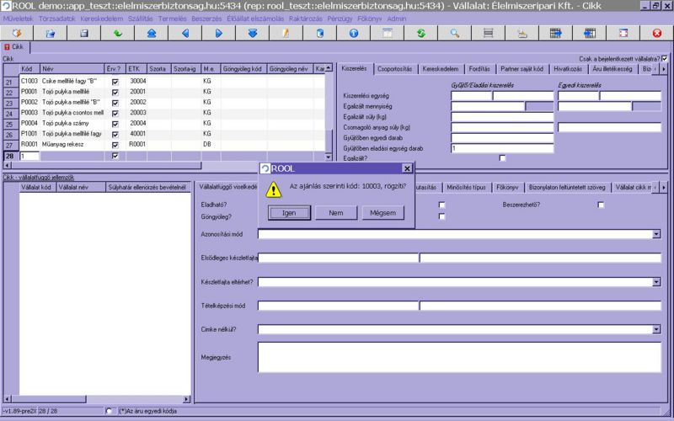The height and width of the screenshot is (421, 674).
Task: Click the green refresh arrows toolbar icon
Action: [x=420, y=33]
